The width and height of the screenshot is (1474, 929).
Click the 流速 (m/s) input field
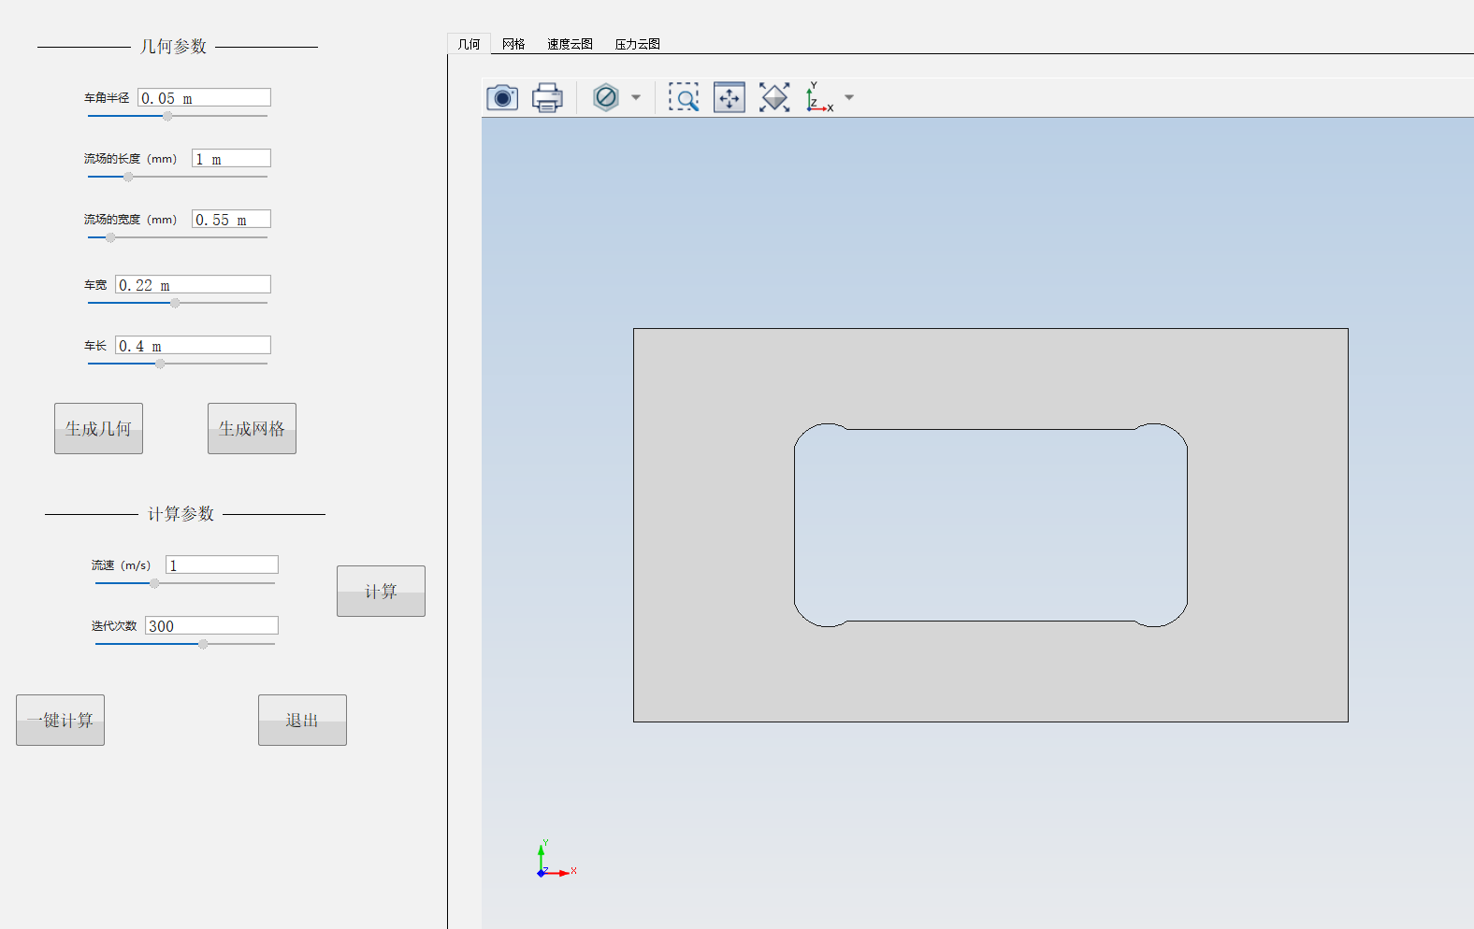pos(222,565)
